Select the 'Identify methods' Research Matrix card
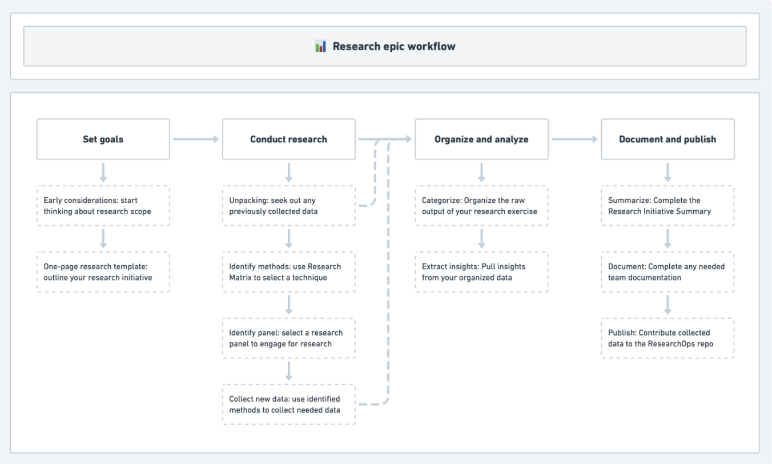This screenshot has height=464, width=772. pos(288,272)
